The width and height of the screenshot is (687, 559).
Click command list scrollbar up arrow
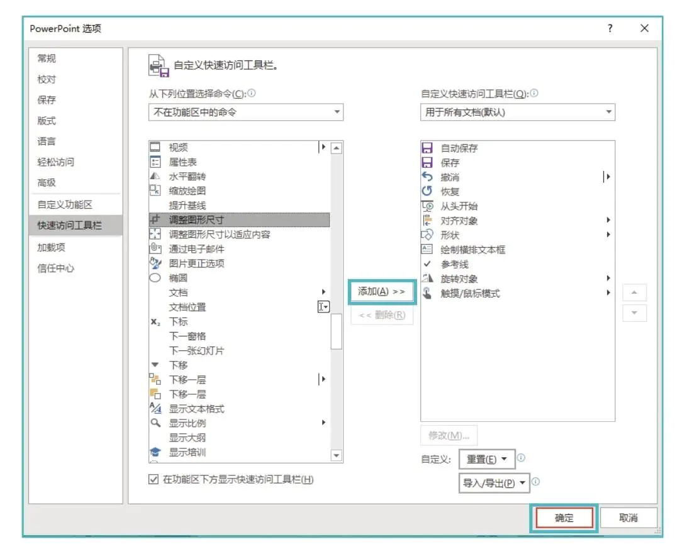336,148
